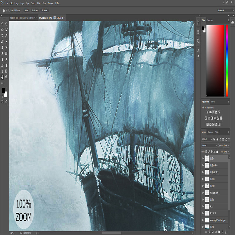Select the Eyedropper tool

(6, 36)
